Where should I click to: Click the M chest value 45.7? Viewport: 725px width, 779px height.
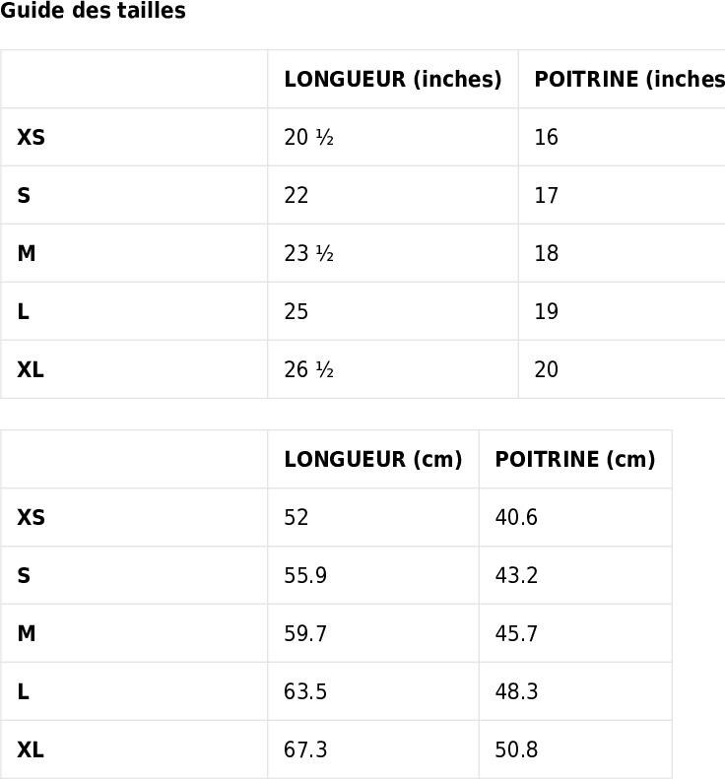click(516, 633)
